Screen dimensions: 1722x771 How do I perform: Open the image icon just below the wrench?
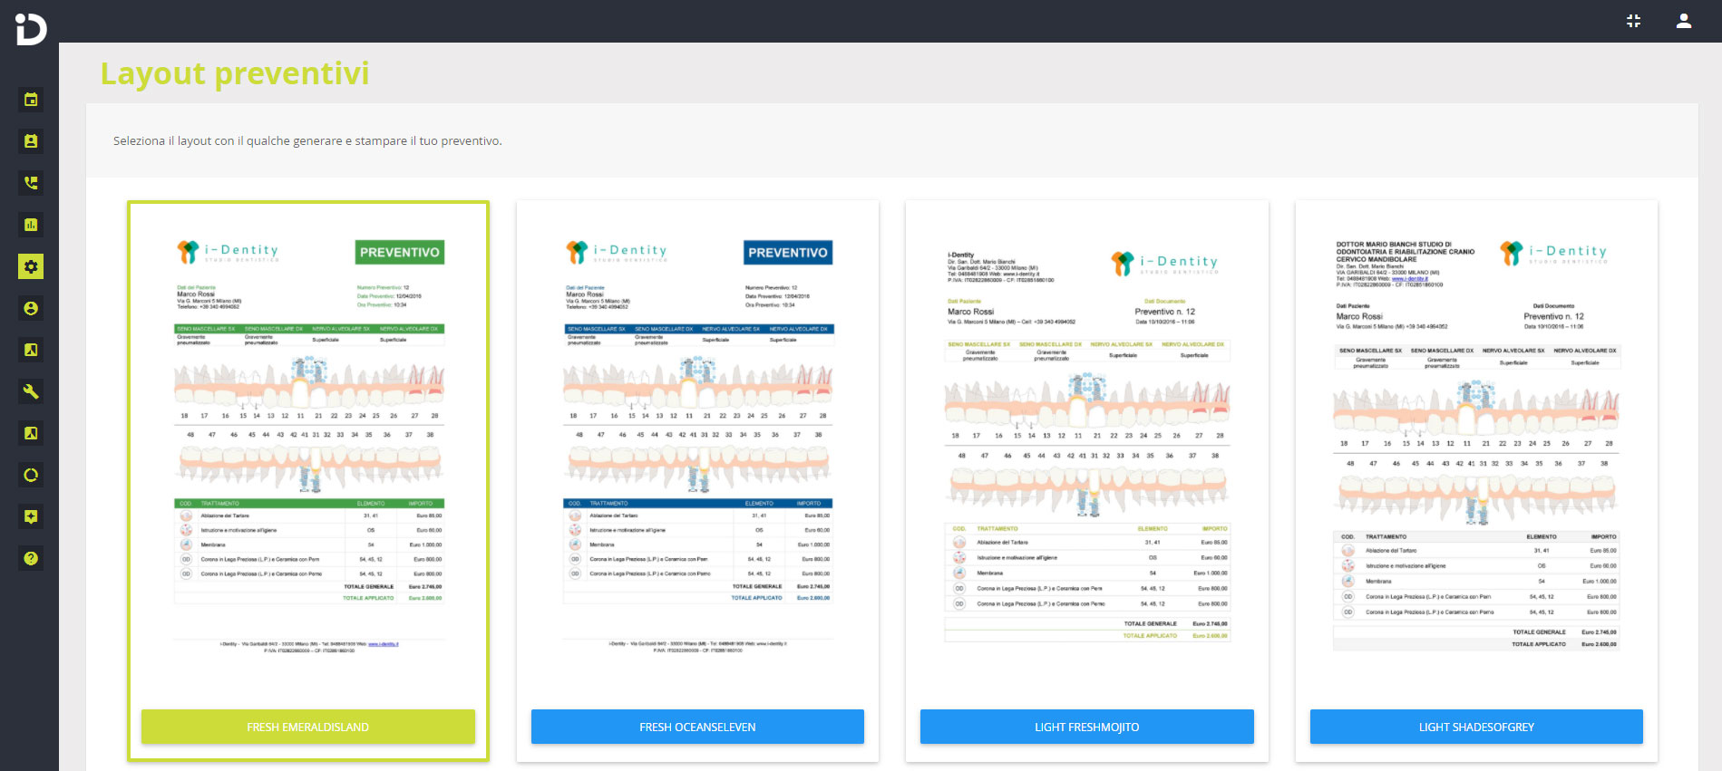point(31,433)
